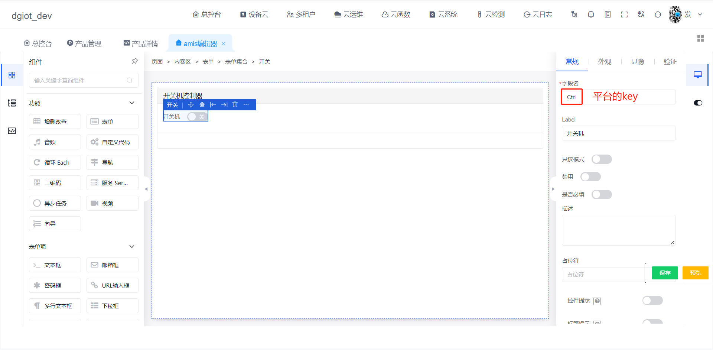
Task: Toggle the 只读模式 switch
Action: point(602,159)
